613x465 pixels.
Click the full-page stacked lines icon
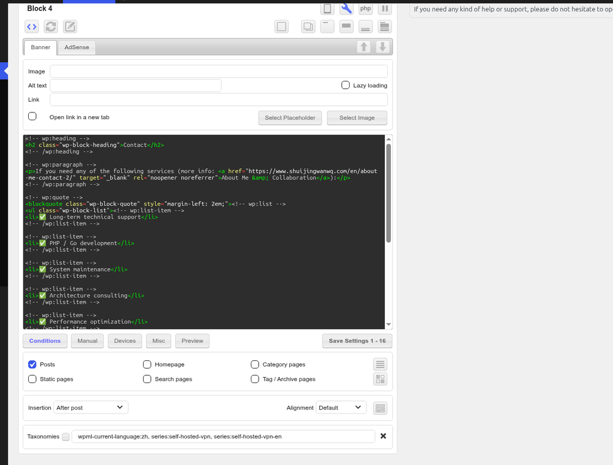point(385,26)
